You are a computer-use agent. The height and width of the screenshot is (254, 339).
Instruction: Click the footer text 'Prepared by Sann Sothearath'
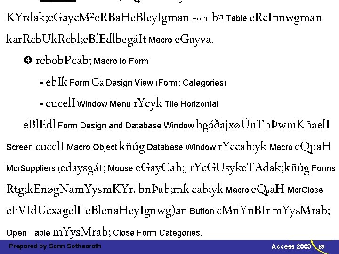point(55,246)
